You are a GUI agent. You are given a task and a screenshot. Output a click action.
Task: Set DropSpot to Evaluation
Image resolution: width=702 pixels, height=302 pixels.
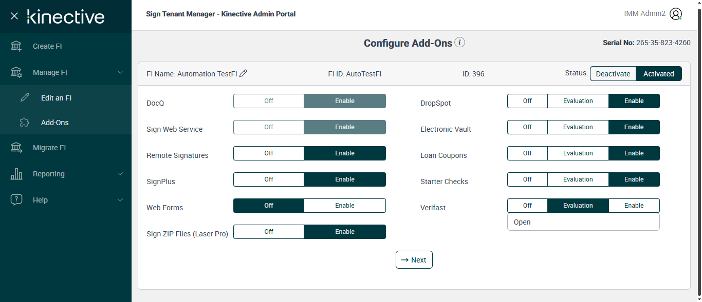[578, 101]
